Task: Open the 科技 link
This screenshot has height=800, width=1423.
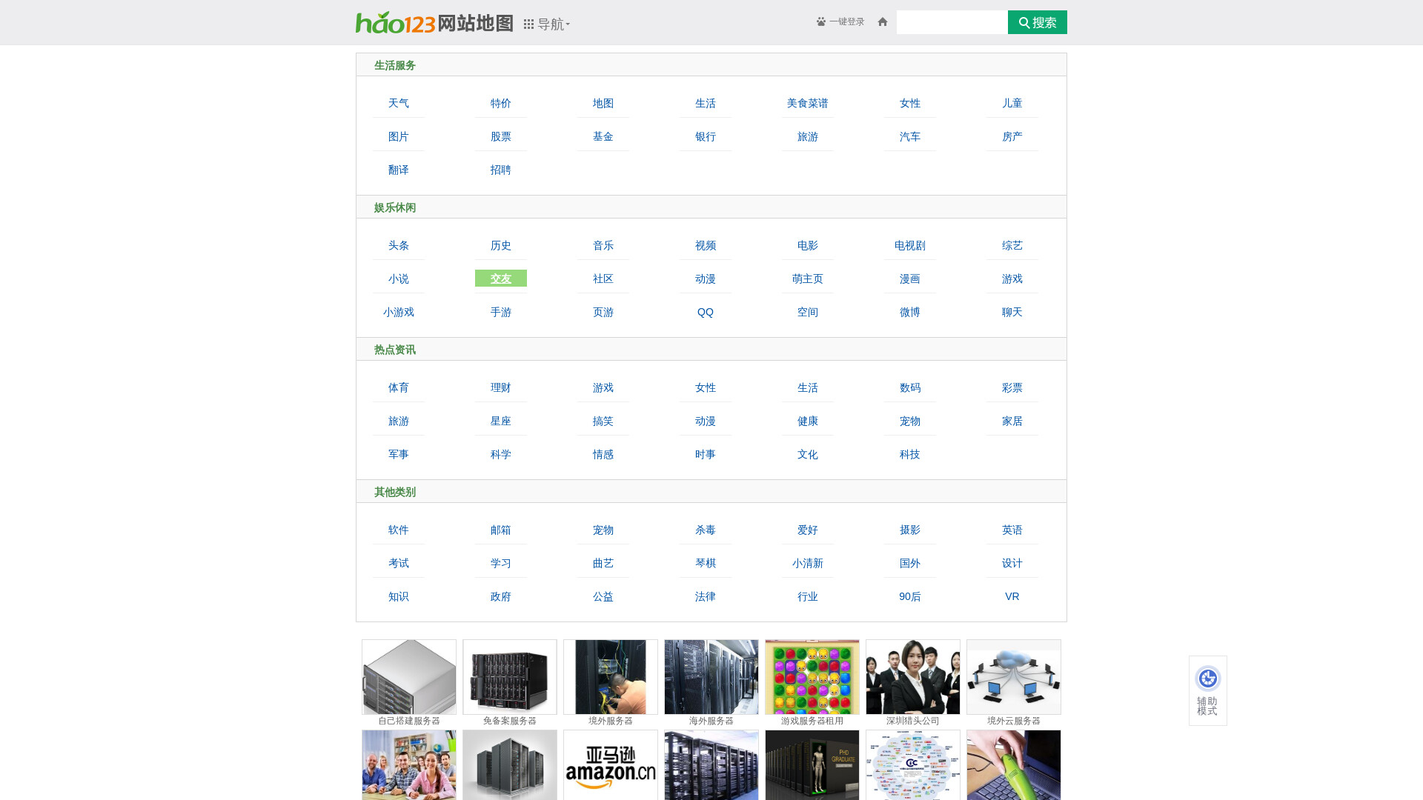Action: tap(910, 454)
